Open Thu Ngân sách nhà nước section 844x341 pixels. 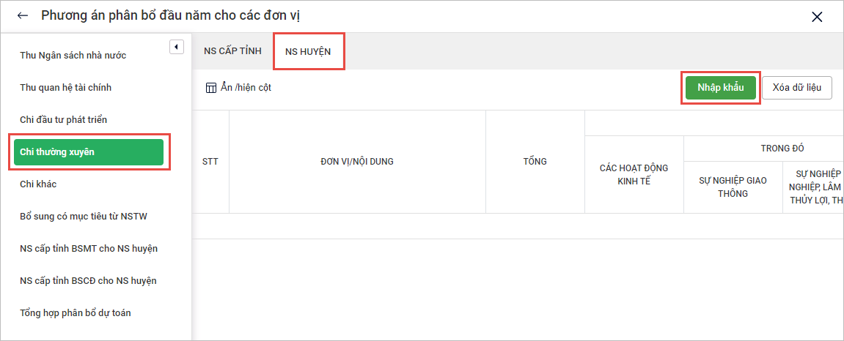click(x=73, y=56)
